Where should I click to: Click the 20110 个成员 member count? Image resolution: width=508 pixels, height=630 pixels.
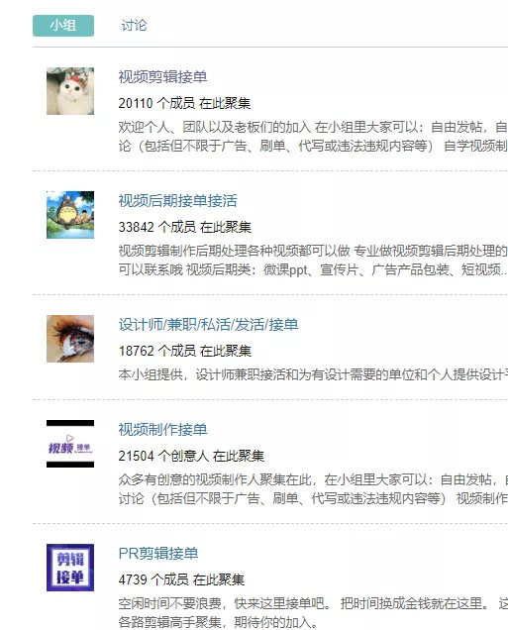(x=156, y=103)
